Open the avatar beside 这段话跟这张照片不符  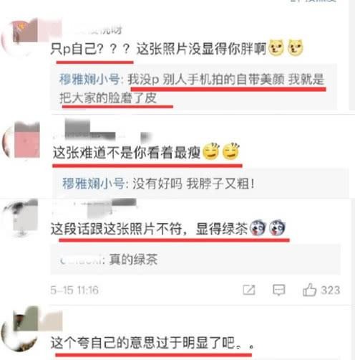click(x=20, y=217)
